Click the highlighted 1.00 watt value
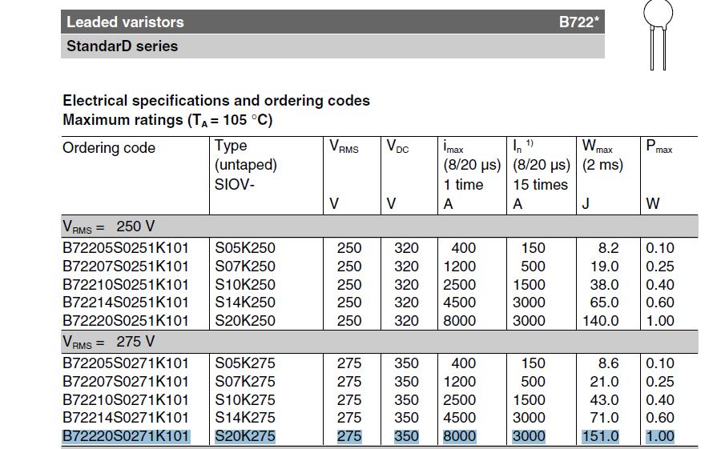 point(660,436)
